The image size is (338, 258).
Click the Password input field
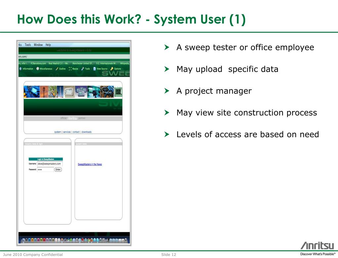[x=45, y=170]
